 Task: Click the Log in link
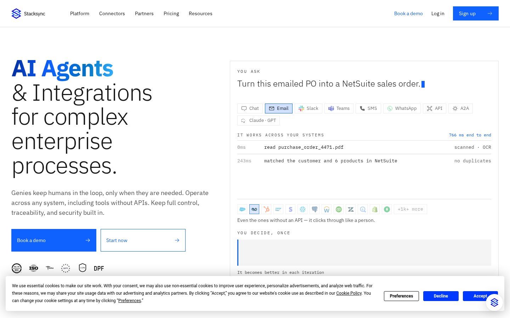tap(438, 13)
